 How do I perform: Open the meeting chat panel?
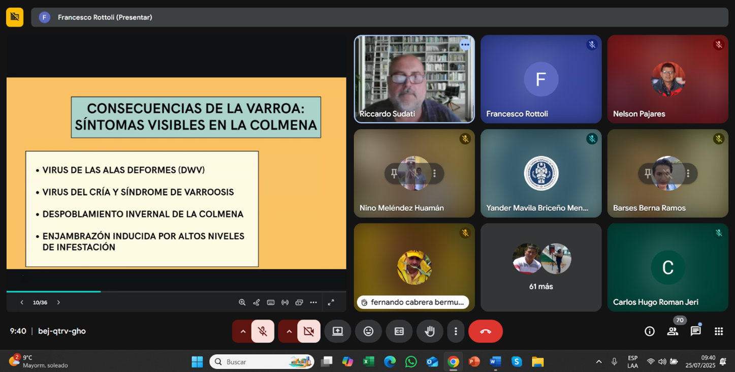pos(695,331)
